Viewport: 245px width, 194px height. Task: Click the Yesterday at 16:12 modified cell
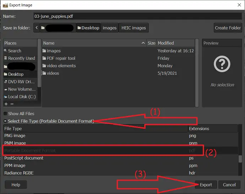pyautogui.click(x=176, y=51)
